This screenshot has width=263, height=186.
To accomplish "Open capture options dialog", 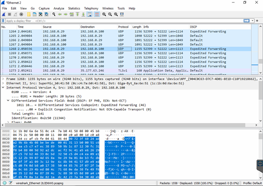I will tap(21, 14).
